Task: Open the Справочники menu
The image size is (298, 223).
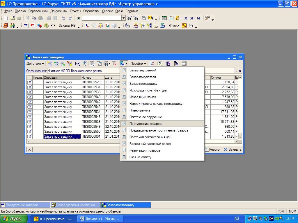Action: (38, 11)
